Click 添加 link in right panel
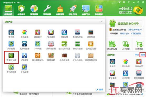The image size is (146, 97). tap(137, 55)
